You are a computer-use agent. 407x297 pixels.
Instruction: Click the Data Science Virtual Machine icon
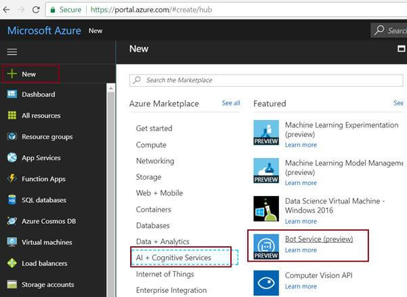pos(266,209)
